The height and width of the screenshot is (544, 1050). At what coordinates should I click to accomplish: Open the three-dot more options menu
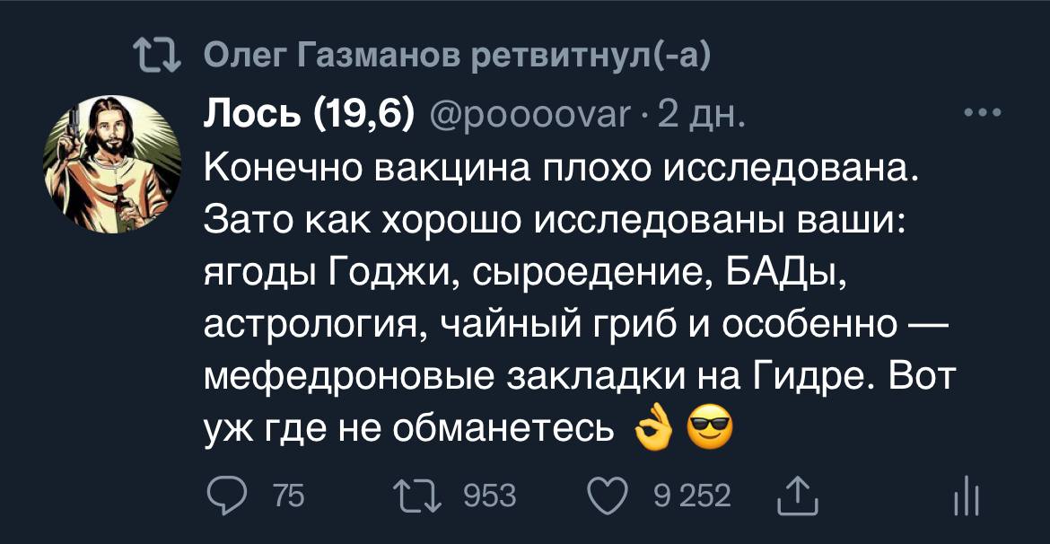(980, 115)
